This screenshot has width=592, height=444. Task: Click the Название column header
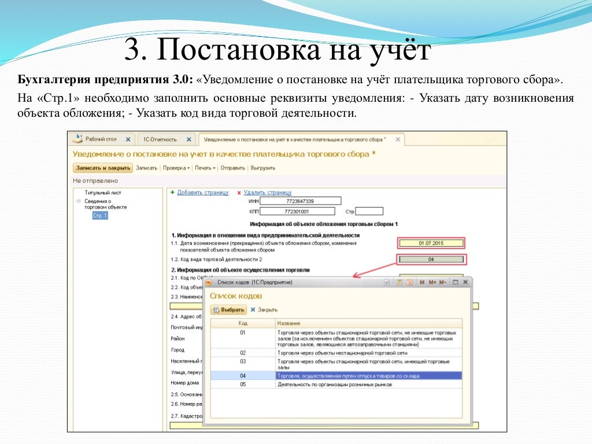pos(368,323)
